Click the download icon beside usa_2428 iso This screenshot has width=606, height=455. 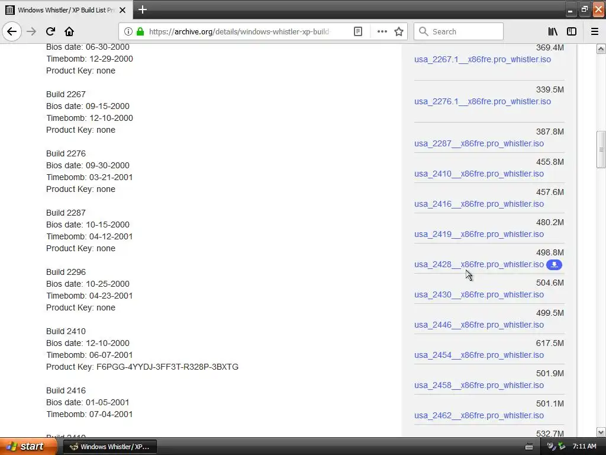point(554,265)
